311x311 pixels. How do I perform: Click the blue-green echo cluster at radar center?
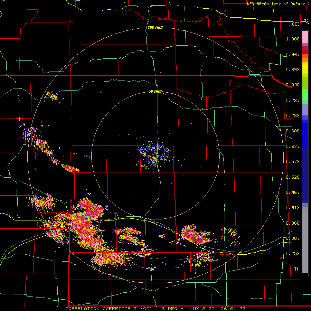155,156
